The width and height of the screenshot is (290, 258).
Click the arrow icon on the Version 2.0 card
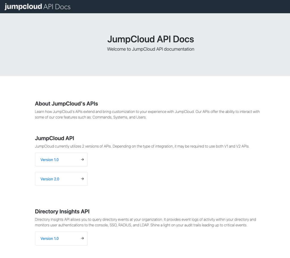click(x=82, y=179)
